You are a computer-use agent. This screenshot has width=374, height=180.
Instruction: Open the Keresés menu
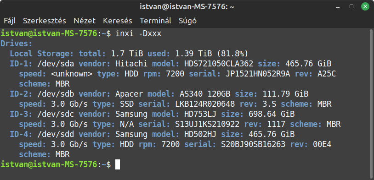117,21
